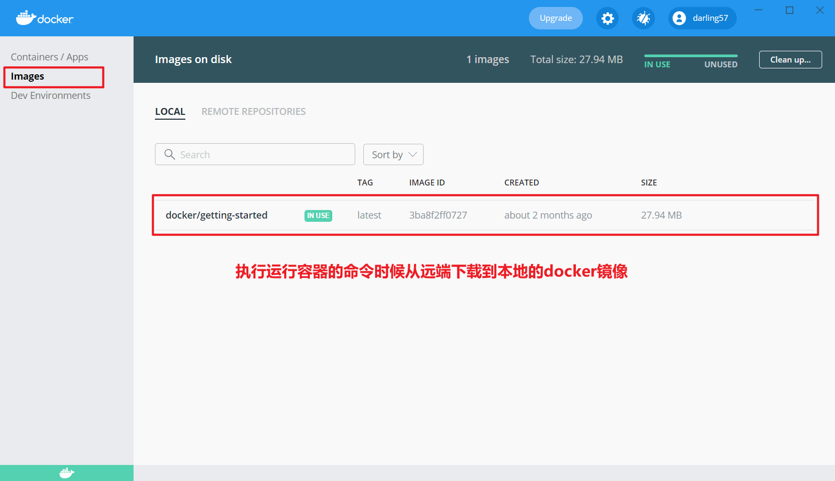Switch to the REMOTE REPOSITORIES tab
Screen dimensions: 835x481
click(254, 112)
